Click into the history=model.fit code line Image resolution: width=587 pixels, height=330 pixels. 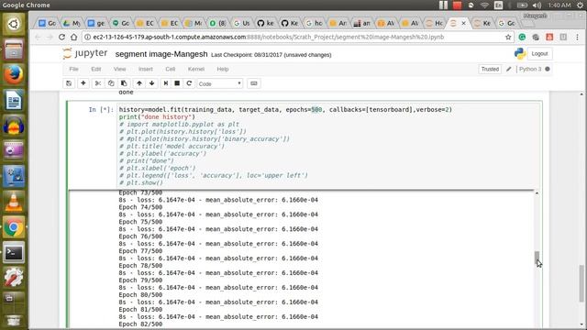coord(285,110)
